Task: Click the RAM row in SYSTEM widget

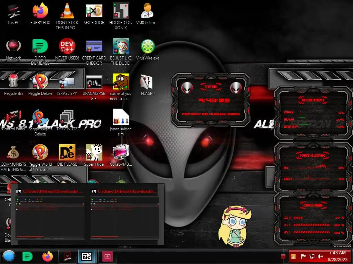Action: click(314, 120)
